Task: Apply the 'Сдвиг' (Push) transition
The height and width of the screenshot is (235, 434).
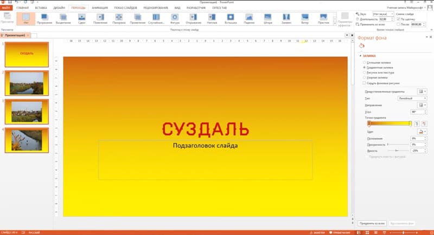Action: [x=82, y=18]
